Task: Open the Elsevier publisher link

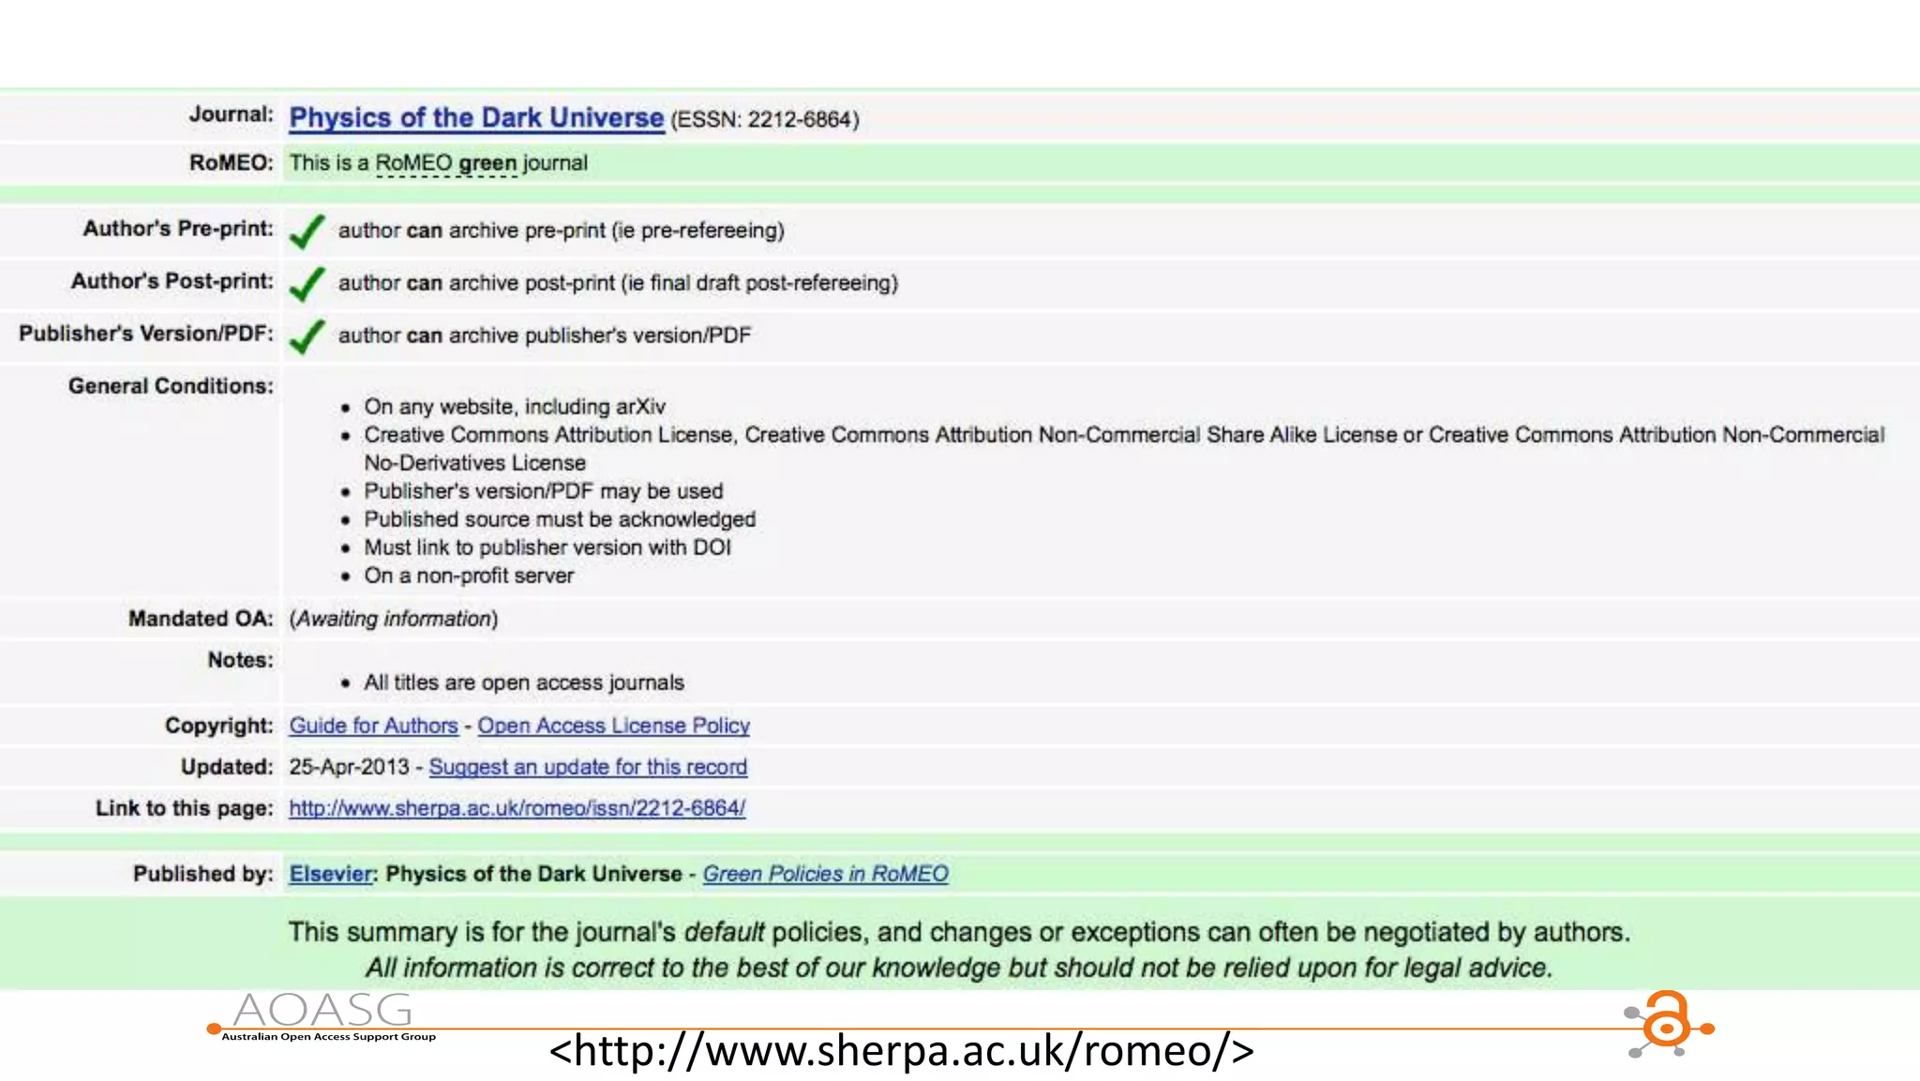Action: tap(330, 874)
